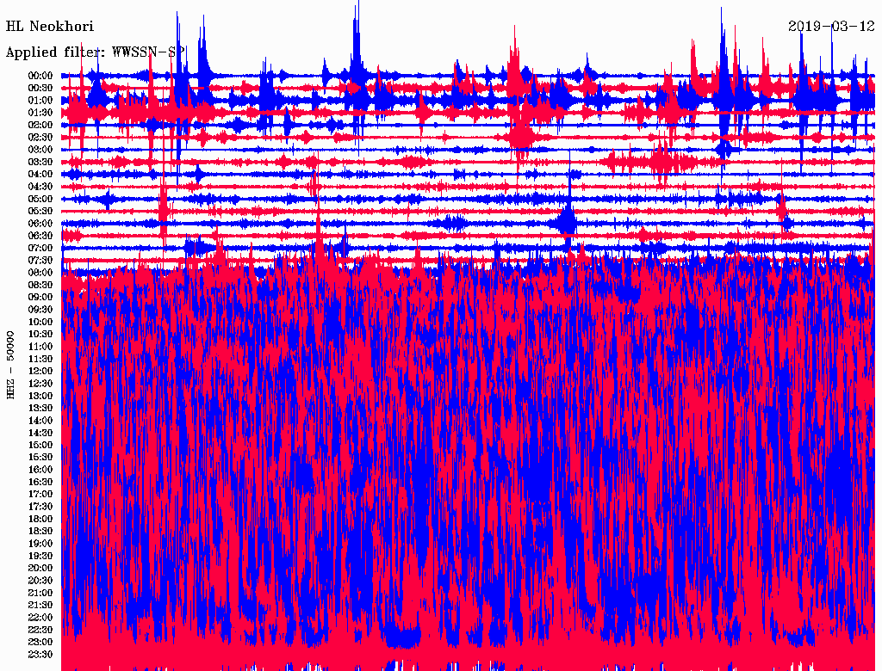The width and height of the screenshot is (882, 671).
Task: Select the 03:00 time label
Action: [x=40, y=150]
